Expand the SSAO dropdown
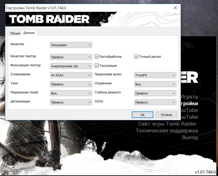 point(155,102)
